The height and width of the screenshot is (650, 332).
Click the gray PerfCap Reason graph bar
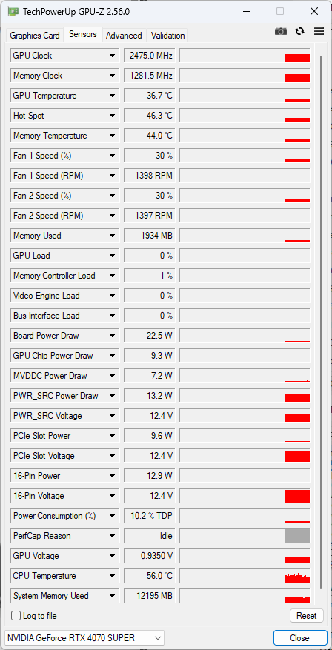297,536
